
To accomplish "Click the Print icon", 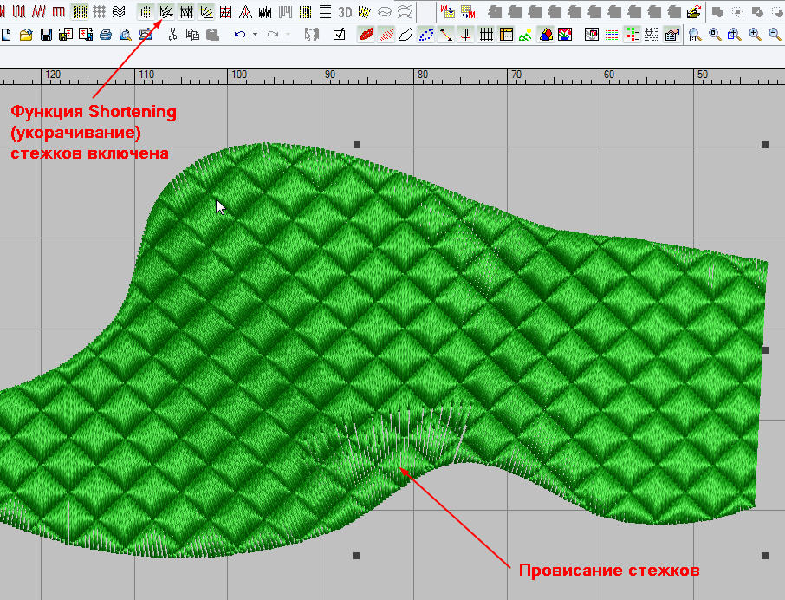I will [x=106, y=35].
